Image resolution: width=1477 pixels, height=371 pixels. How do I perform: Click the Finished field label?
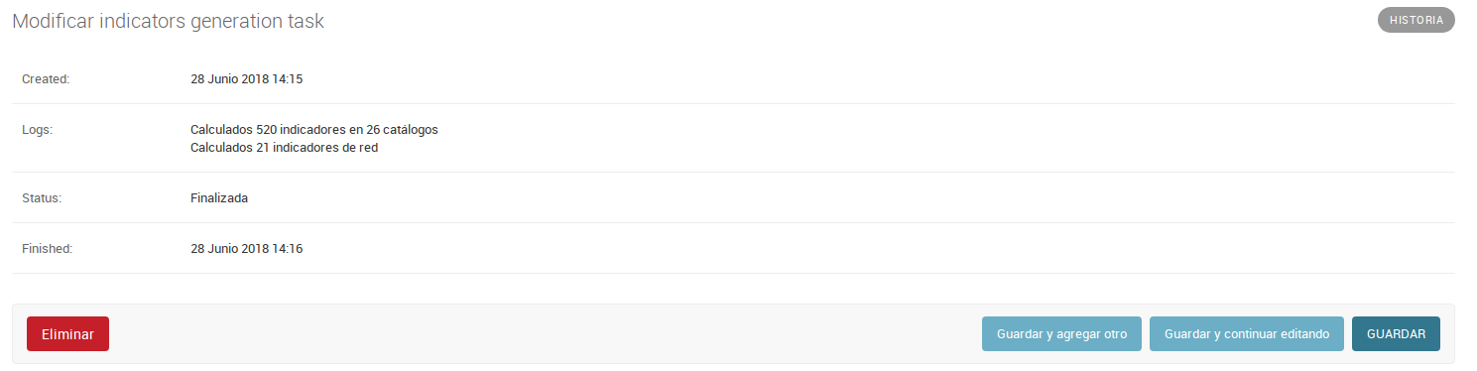point(47,248)
